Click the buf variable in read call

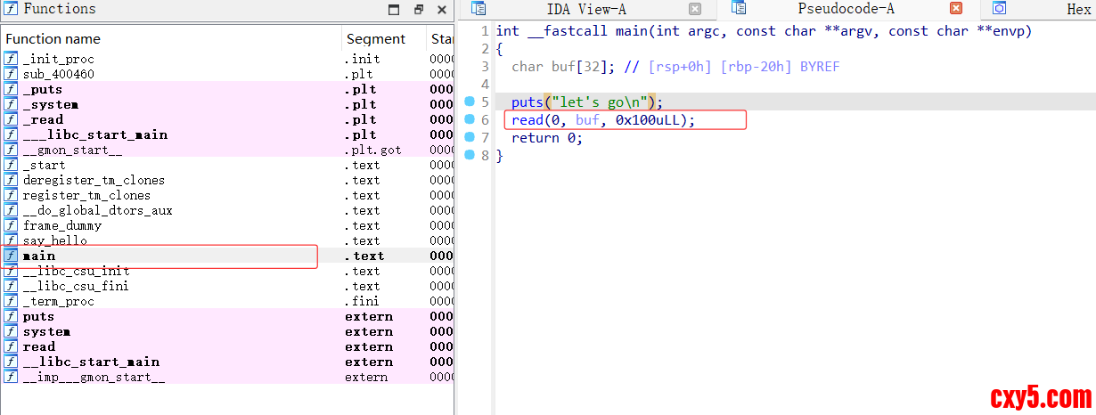click(x=587, y=119)
